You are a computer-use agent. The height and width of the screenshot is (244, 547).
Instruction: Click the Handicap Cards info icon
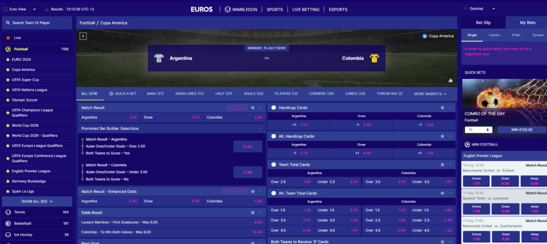coord(273,108)
